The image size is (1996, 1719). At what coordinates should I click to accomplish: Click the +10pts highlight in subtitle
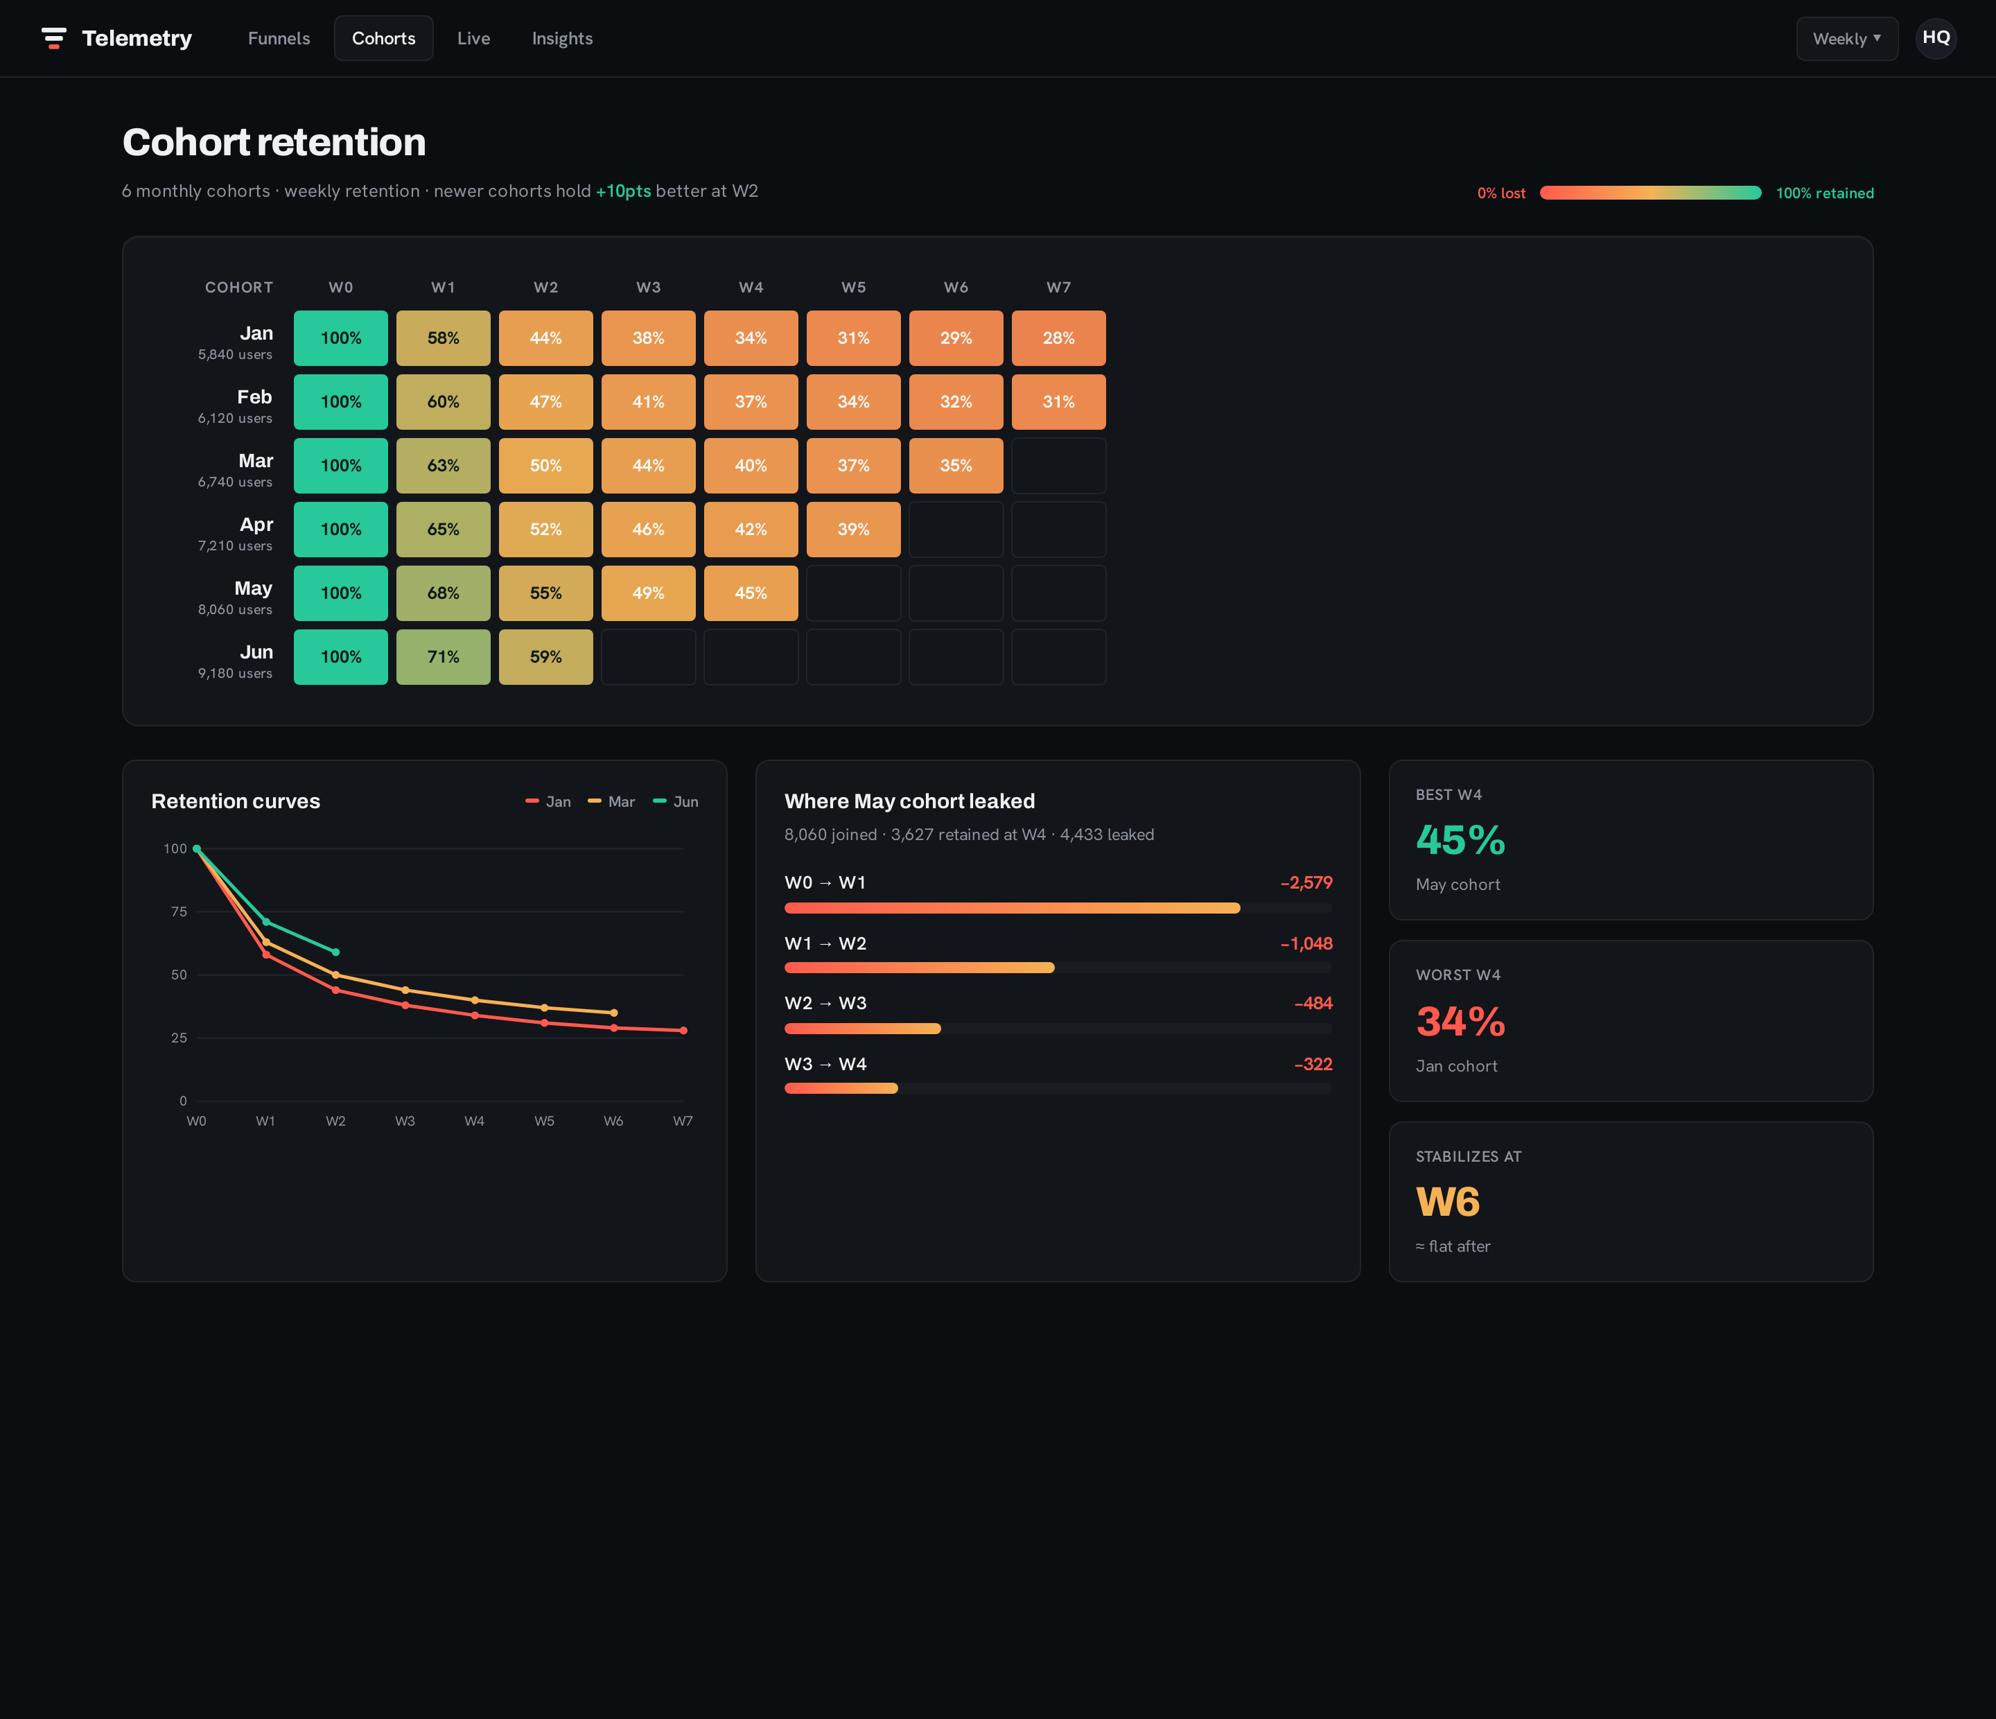[623, 191]
